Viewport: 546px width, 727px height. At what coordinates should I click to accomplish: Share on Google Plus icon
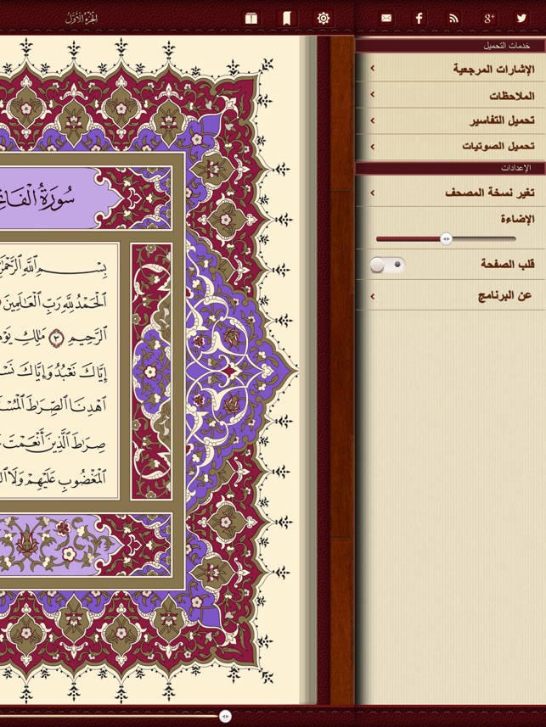(x=489, y=18)
